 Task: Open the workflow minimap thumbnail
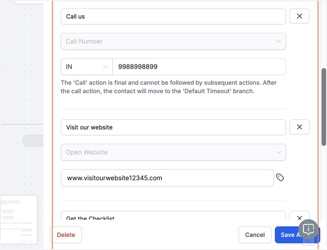[18, 219]
